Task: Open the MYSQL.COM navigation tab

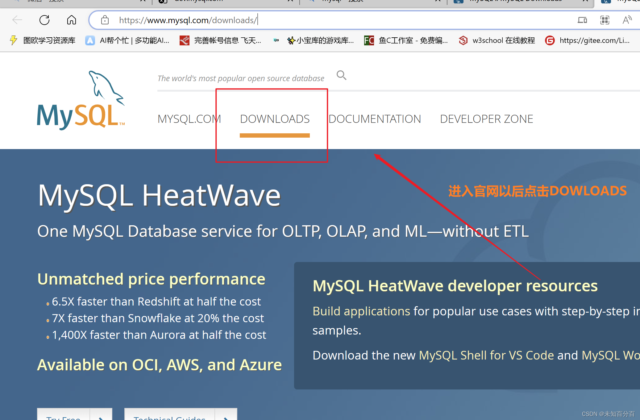Action: pyautogui.click(x=189, y=119)
